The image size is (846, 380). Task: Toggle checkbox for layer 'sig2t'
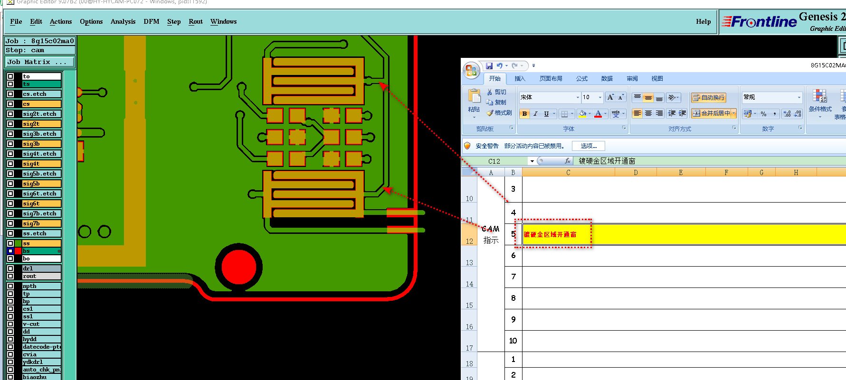coord(10,124)
